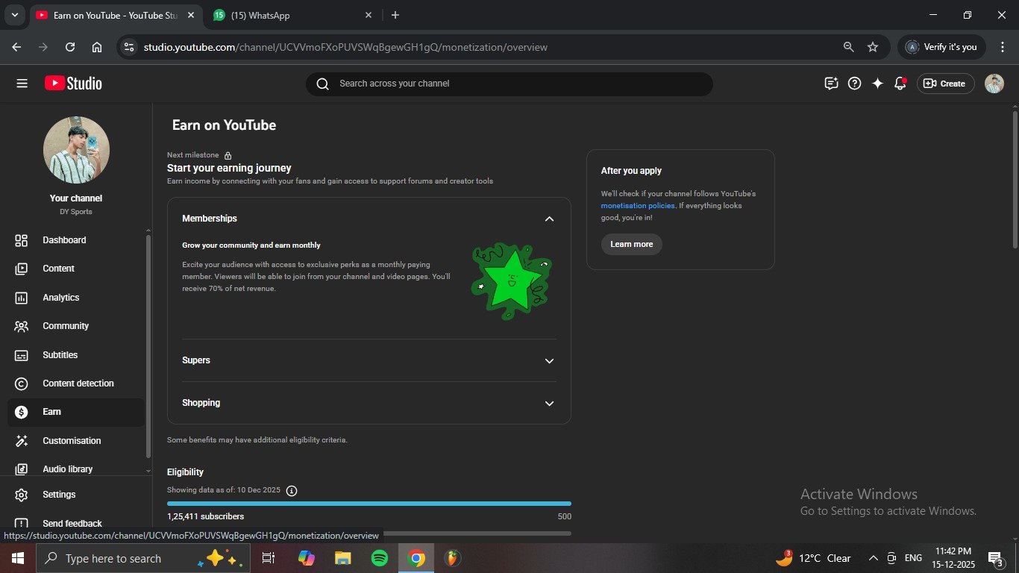This screenshot has width=1019, height=573.
Task: Open the hamburger menu beside Studio logo
Action: tap(22, 84)
